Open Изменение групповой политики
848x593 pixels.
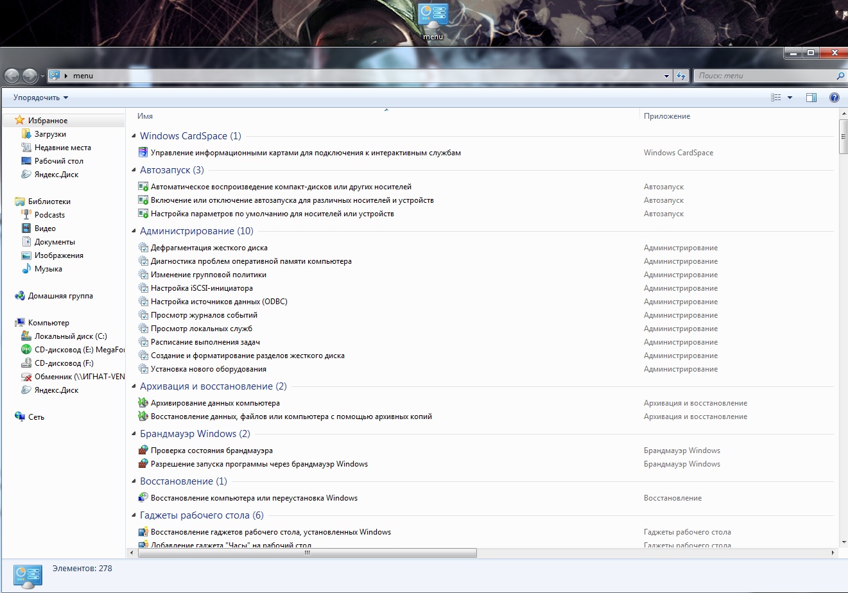tap(209, 275)
